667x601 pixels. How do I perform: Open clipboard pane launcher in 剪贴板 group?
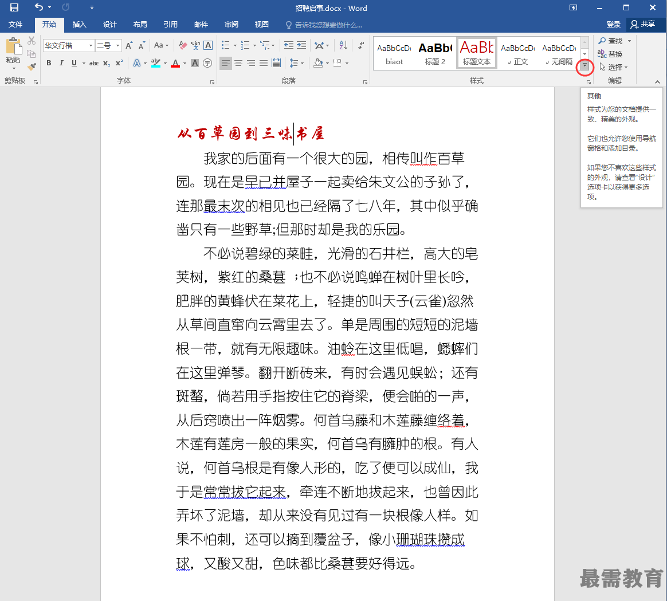[36, 82]
